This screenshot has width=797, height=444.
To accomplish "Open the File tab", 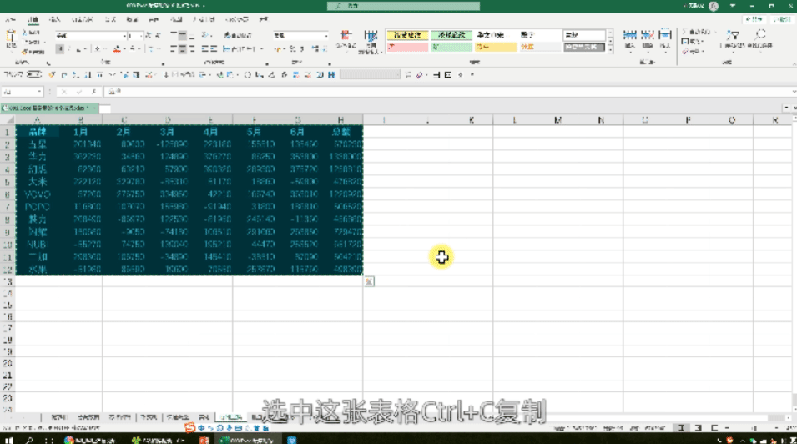I will pos(10,19).
